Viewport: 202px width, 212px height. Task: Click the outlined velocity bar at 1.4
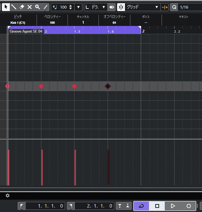point(109,167)
